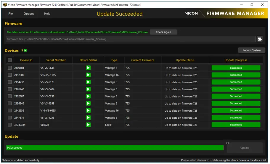Check the box for device 2109104

pos(10,68)
